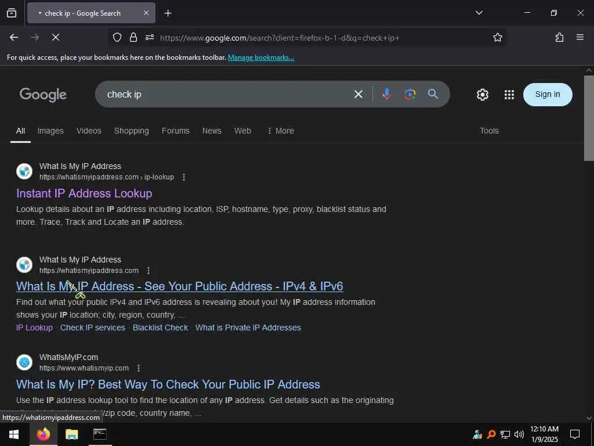Open the volume speaker tray icon
The width and height of the screenshot is (594, 446).
click(519, 434)
